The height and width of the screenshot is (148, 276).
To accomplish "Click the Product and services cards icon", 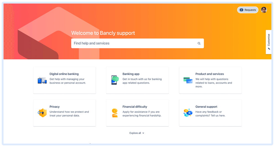I will click(x=188, y=80).
